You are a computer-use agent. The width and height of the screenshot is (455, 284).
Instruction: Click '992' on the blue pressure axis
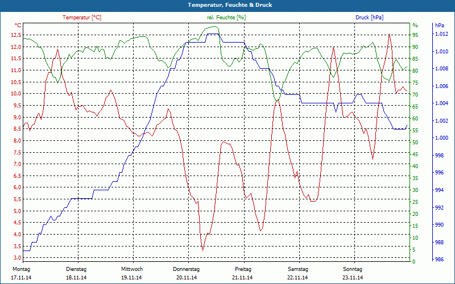[x=439, y=207]
